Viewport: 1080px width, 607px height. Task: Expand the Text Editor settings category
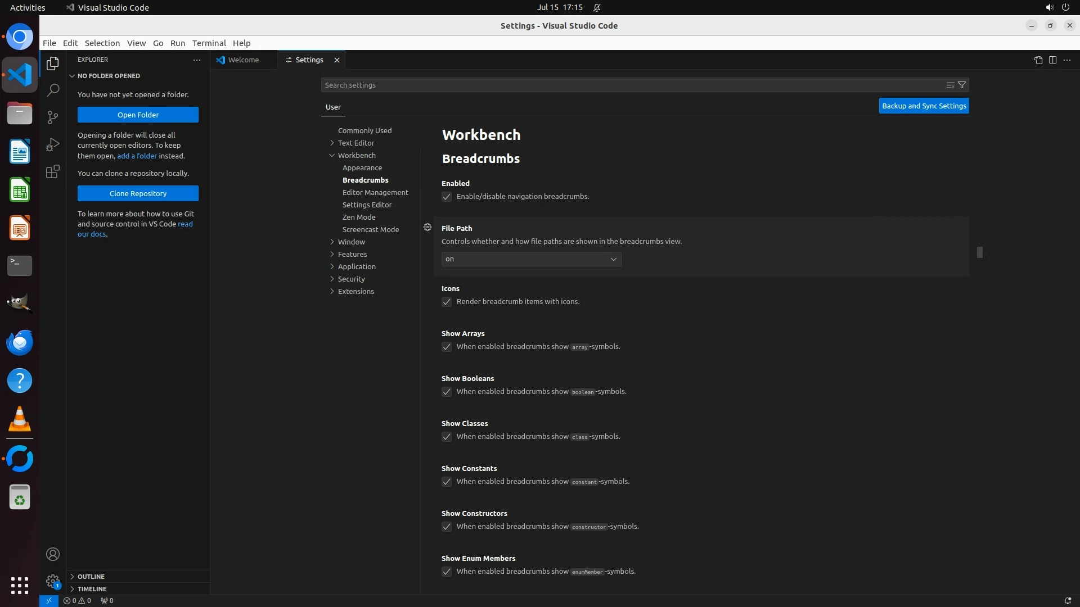[356, 143]
